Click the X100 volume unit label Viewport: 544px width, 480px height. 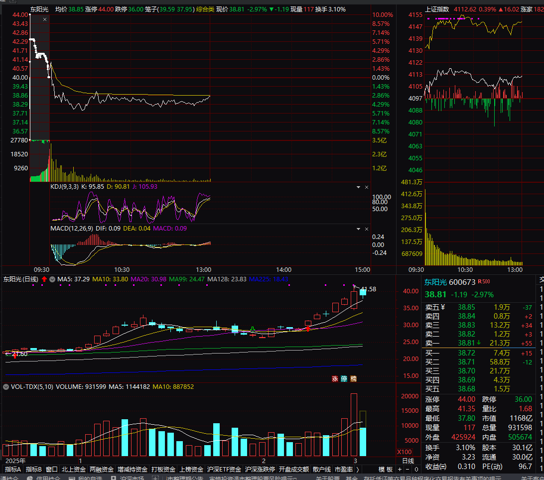click(x=404, y=452)
